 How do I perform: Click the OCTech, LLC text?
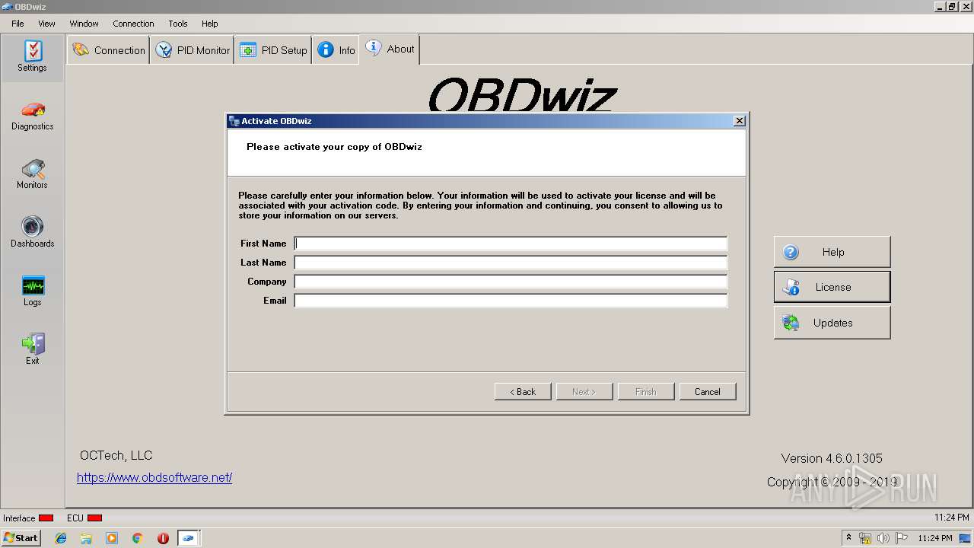click(116, 455)
